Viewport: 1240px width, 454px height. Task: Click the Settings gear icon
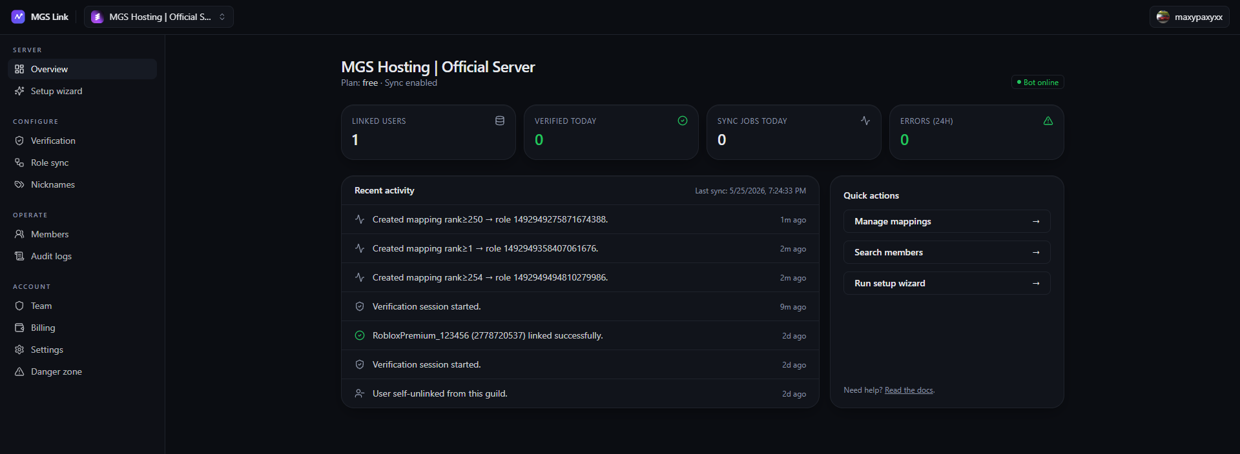(x=19, y=350)
